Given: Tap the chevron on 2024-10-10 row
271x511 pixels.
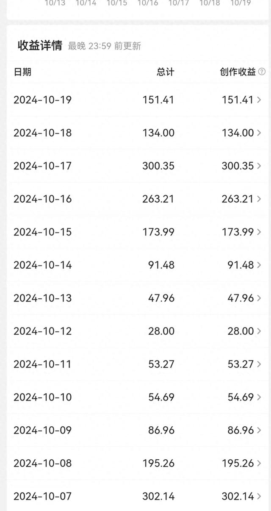Looking at the screenshot, I should coord(259,397).
